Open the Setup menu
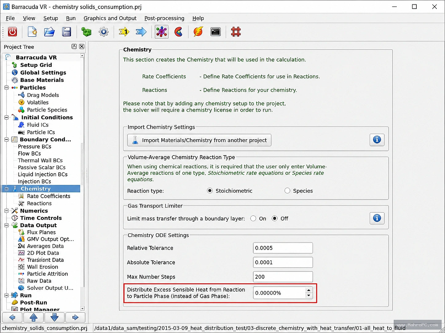The image size is (445, 333). pyautogui.click(x=51, y=18)
